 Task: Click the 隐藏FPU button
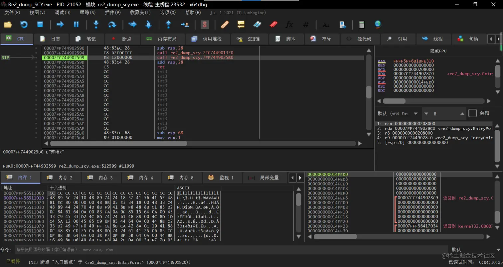(438, 51)
